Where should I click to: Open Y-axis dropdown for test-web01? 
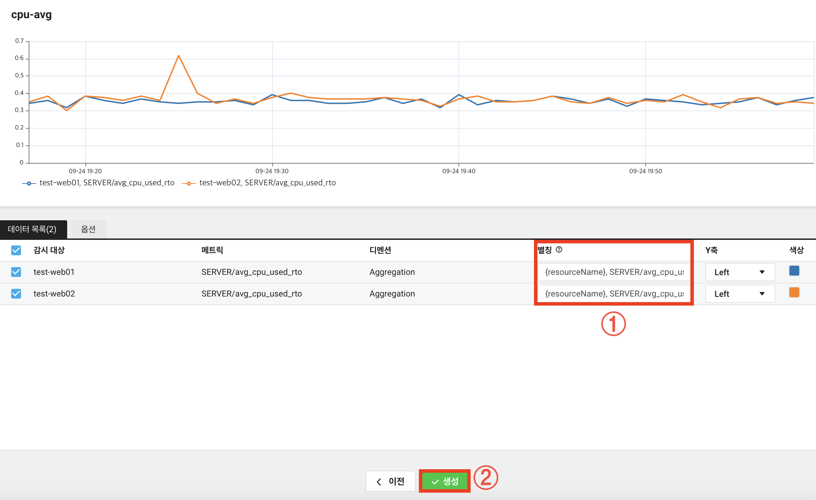pos(740,272)
